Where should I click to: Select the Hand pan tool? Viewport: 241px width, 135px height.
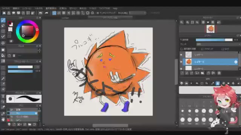[x=3, y=120]
